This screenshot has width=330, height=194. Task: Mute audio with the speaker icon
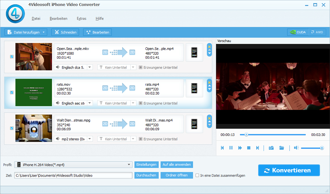pos(296,148)
